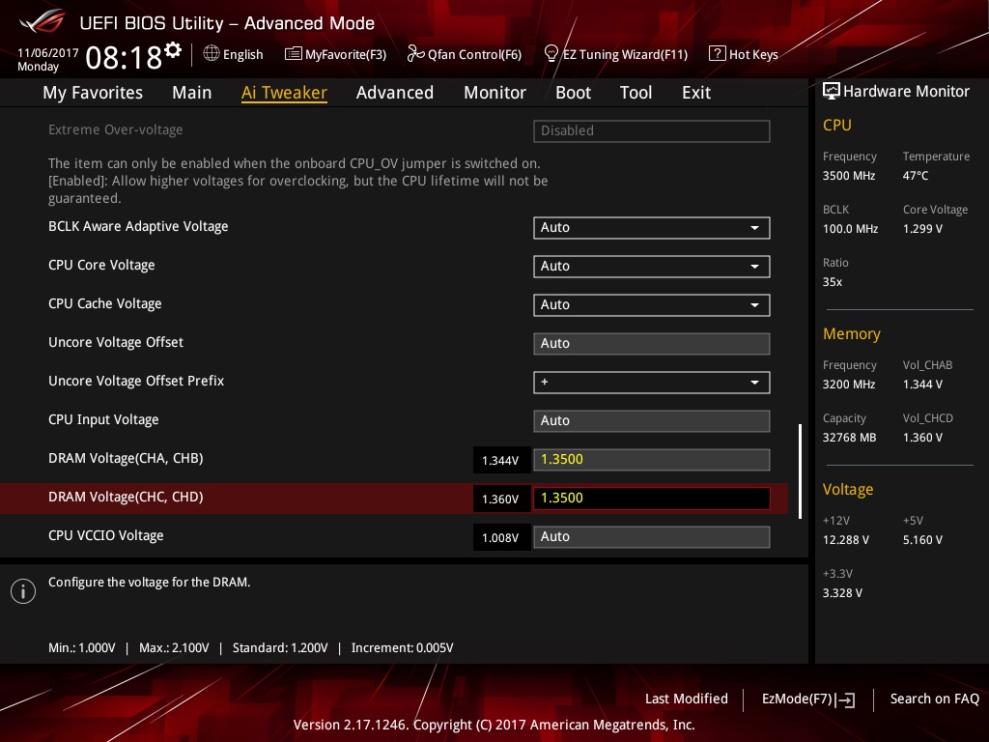Viewport: 989px width, 742px height.
Task: Click the Qfan Control fan icon
Action: click(x=415, y=54)
